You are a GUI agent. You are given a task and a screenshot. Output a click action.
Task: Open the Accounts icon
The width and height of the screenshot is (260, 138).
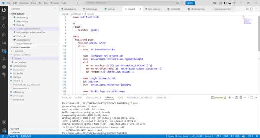coord(4,122)
